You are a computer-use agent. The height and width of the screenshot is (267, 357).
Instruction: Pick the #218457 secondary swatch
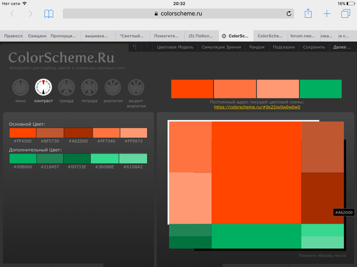coord(50,159)
